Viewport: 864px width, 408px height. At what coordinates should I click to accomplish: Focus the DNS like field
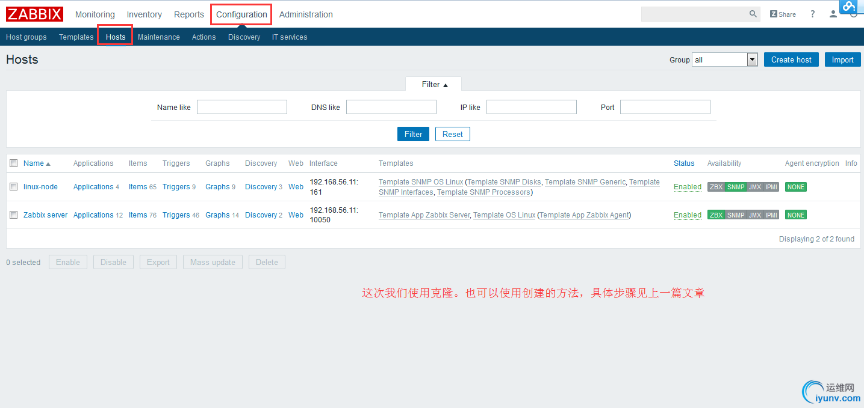tap(391, 107)
